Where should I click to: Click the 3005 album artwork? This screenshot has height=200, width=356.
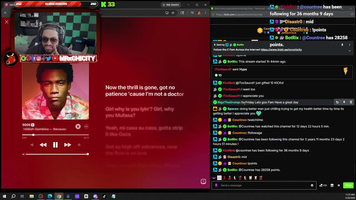pyautogui.click(x=55, y=91)
